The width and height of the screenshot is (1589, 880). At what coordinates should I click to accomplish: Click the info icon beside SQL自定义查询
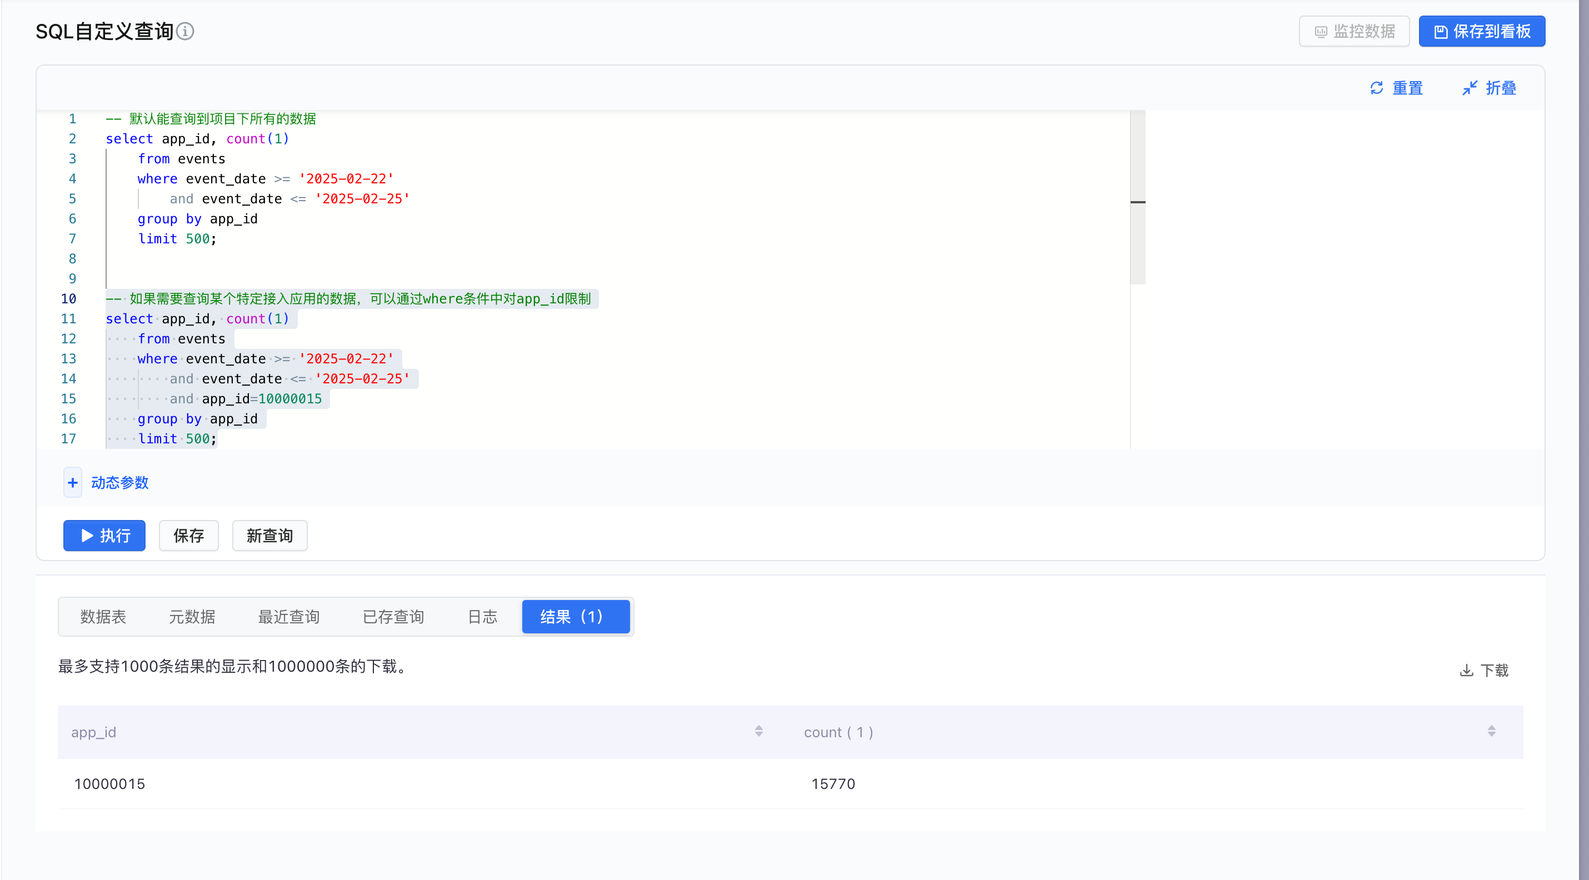coord(185,31)
